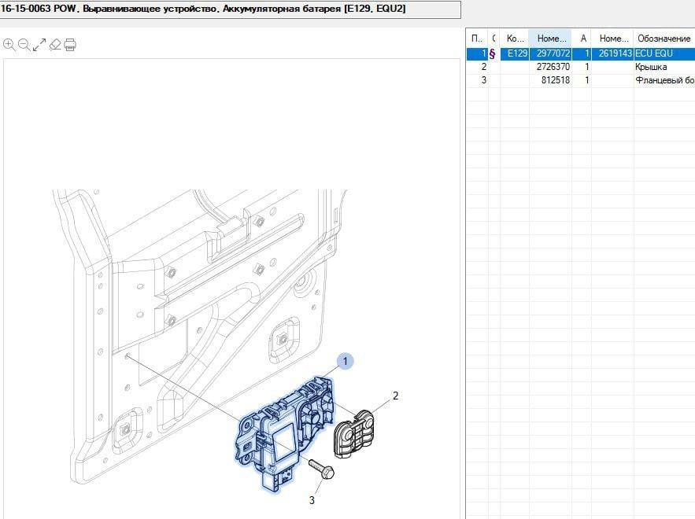Screen dimensions: 695x519
Task: Click the zoom in magnifier icon
Action: tap(9, 45)
